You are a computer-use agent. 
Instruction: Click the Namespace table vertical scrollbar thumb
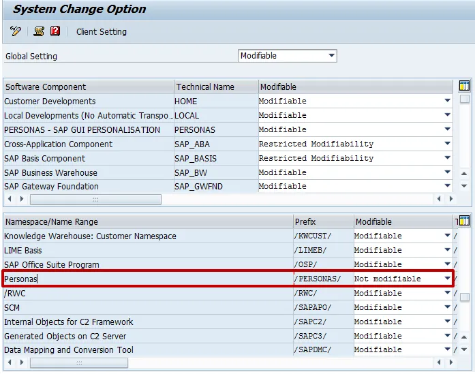click(x=465, y=297)
